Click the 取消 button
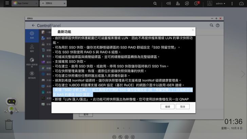 click(x=183, y=106)
